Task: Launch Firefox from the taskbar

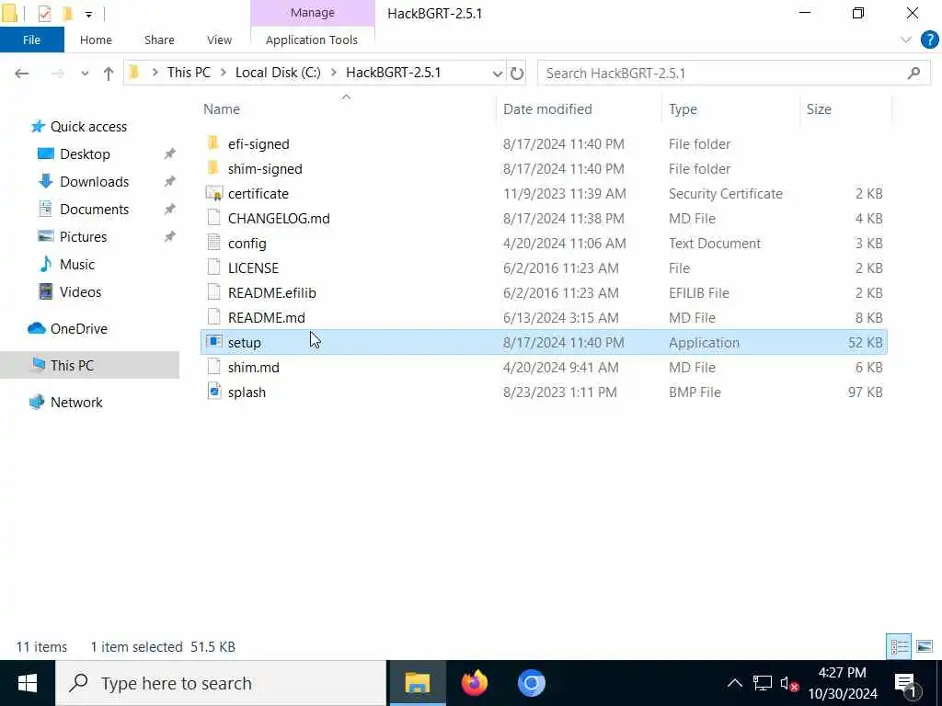Action: 475,683
